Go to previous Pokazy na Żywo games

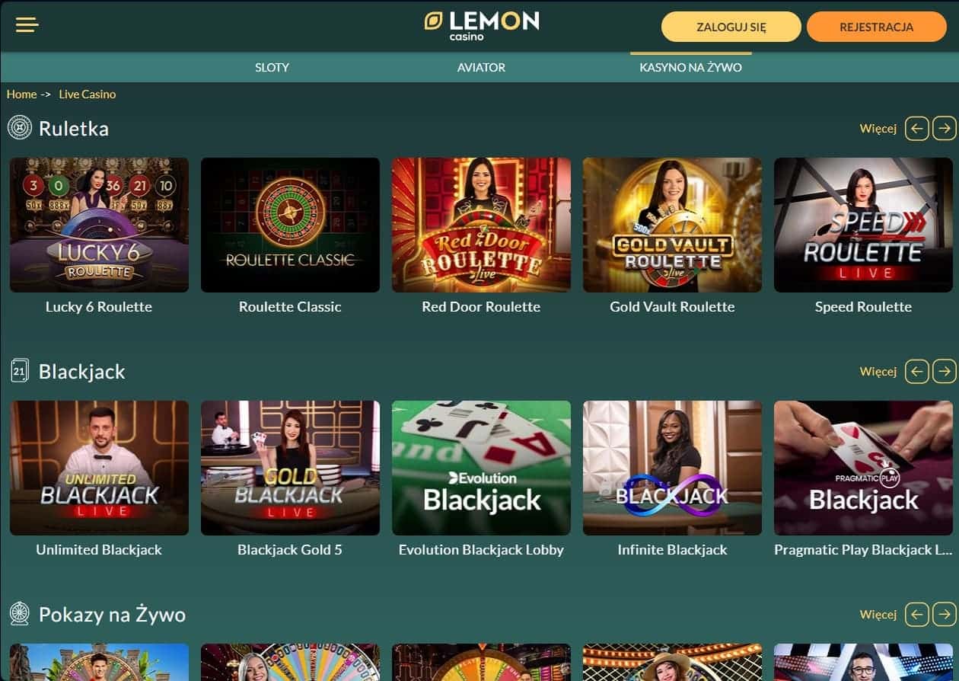(x=917, y=614)
